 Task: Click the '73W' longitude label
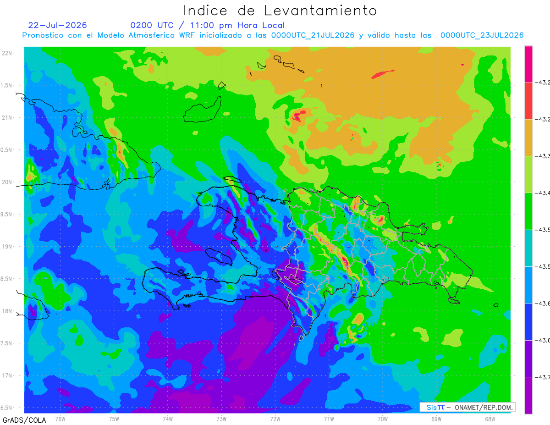221,419
